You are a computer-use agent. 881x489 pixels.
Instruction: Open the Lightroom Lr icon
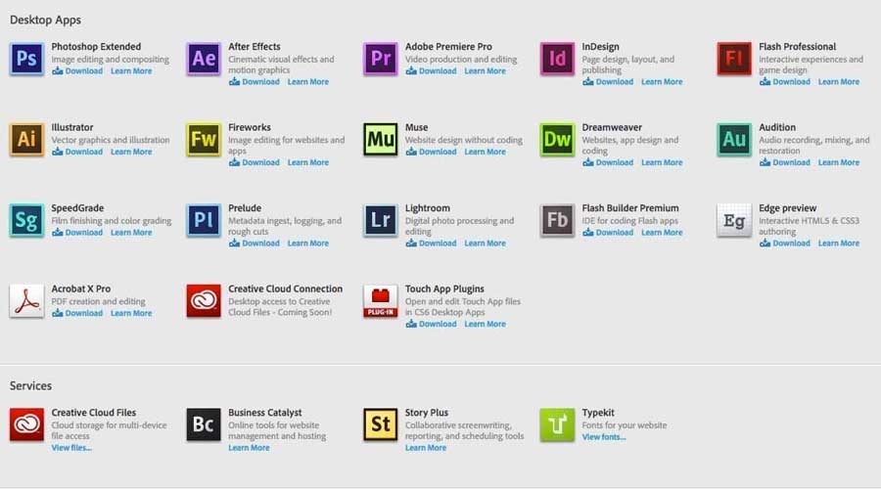[381, 220]
